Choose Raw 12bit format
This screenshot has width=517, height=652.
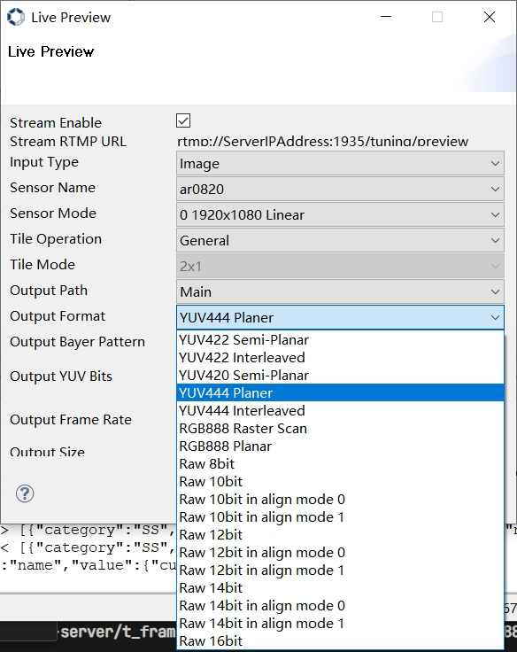340,535
